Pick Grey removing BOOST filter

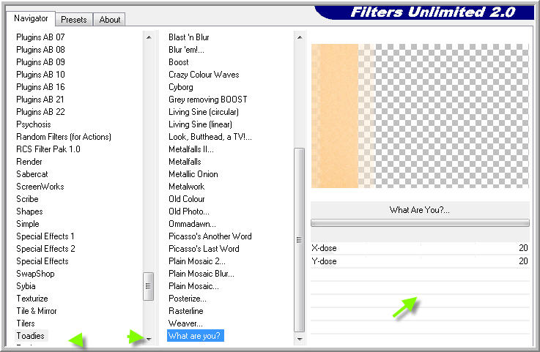(207, 100)
